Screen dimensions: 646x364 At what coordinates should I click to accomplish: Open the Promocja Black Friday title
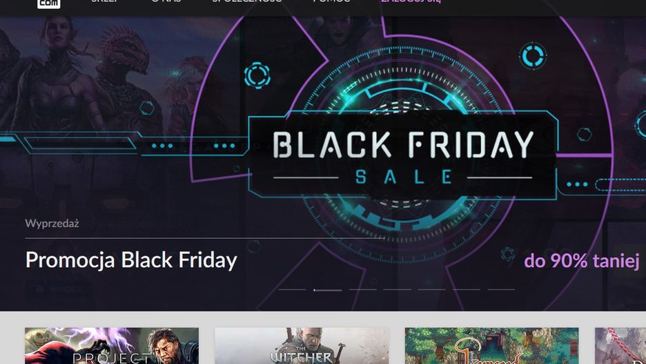[x=131, y=260]
